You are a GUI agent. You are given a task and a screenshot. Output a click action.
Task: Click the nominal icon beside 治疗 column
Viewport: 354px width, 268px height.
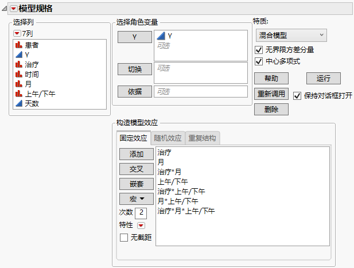19,64
